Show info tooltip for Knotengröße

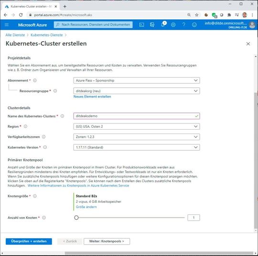(35, 196)
